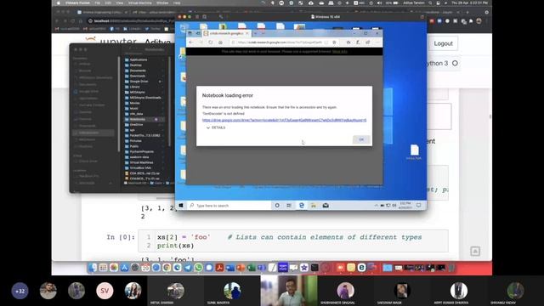Click the Edge icon on Windows taskbar
Viewport: 544px width, 306px height.
tap(302, 206)
